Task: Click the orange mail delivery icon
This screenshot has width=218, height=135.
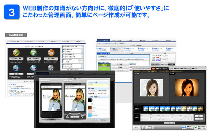Action: coord(51,53)
